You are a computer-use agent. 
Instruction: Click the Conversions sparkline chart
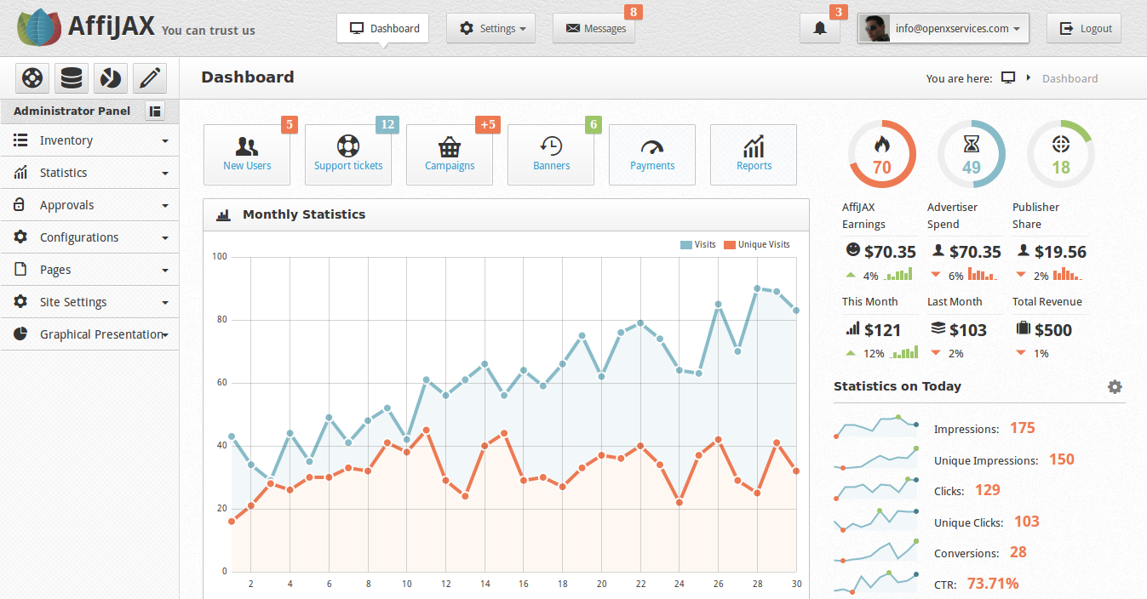click(x=876, y=551)
